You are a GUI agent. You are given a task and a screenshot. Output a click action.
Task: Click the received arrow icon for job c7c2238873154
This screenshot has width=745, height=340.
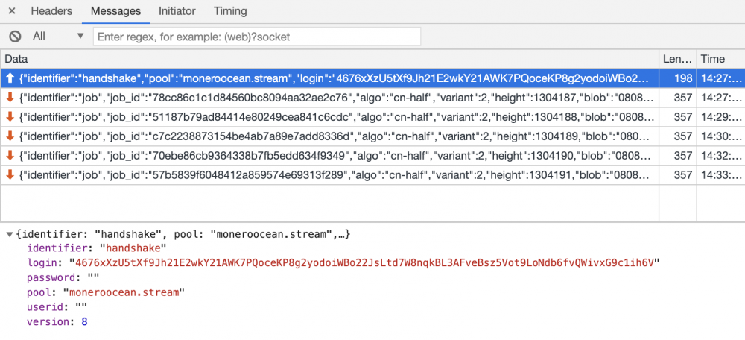pos(10,136)
